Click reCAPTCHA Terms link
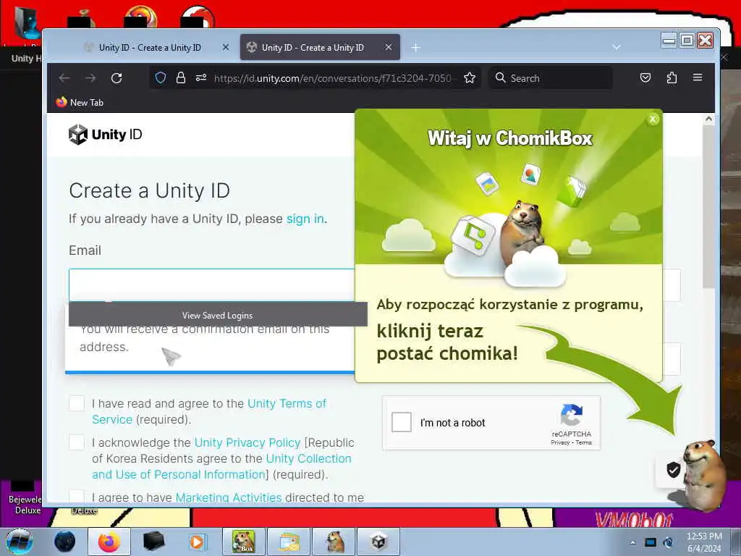Viewport: 741px width, 556px height. 584,442
